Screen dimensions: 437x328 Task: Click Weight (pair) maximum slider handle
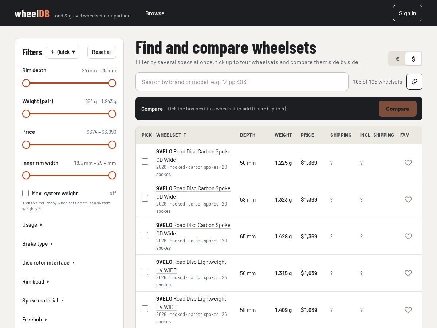(112, 114)
